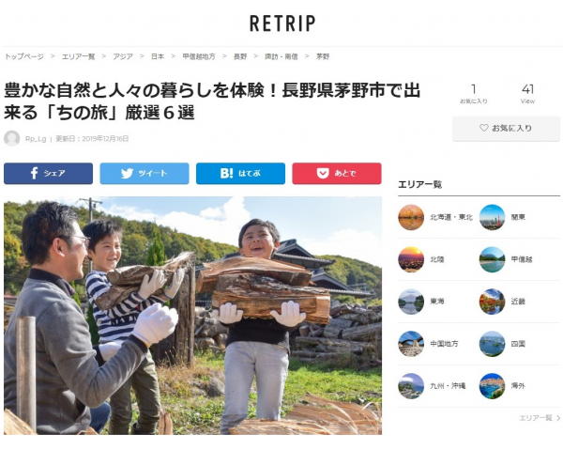Open the 海外 overseas area
This screenshot has height=450, width=563.
tap(518, 386)
